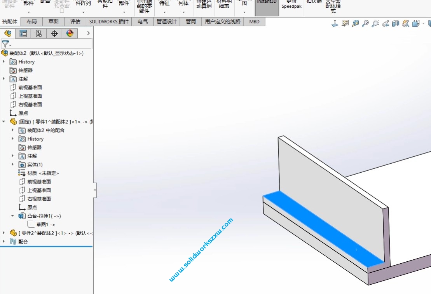Open the feature tree filter dropdown
Viewport: 431px width, 294px height.
tap(7, 44)
